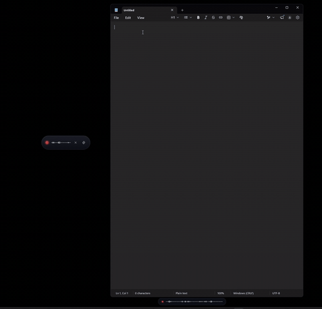Click the 0 characters status entry
Screen dimensions: 322x309
143,293
